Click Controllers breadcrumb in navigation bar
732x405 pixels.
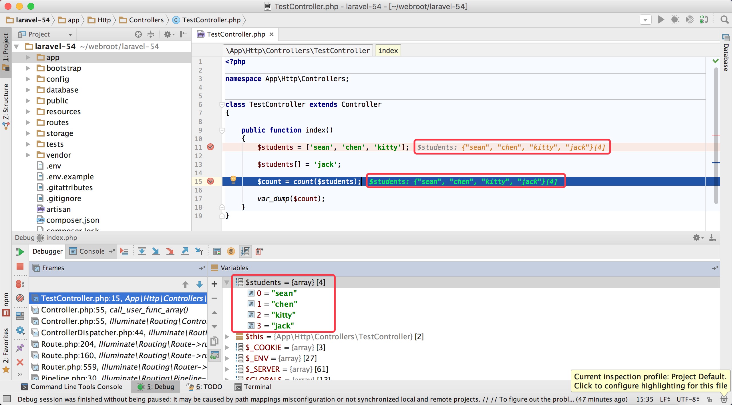tap(142, 20)
